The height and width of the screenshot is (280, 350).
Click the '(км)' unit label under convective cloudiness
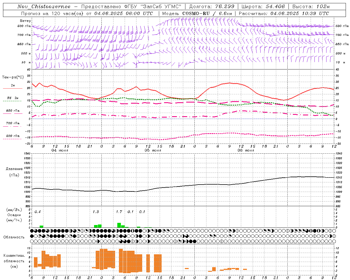pos(14,266)
